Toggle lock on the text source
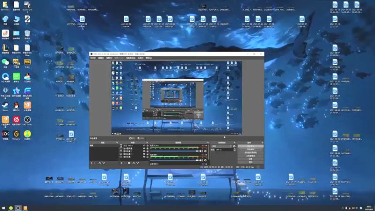This screenshot has height=211, width=375. (147, 145)
